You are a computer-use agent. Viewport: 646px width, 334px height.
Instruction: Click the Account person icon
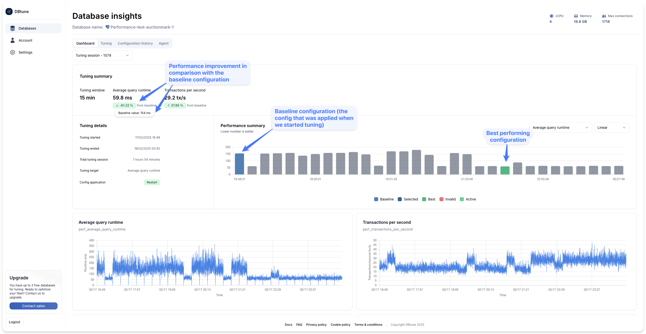[x=13, y=40]
